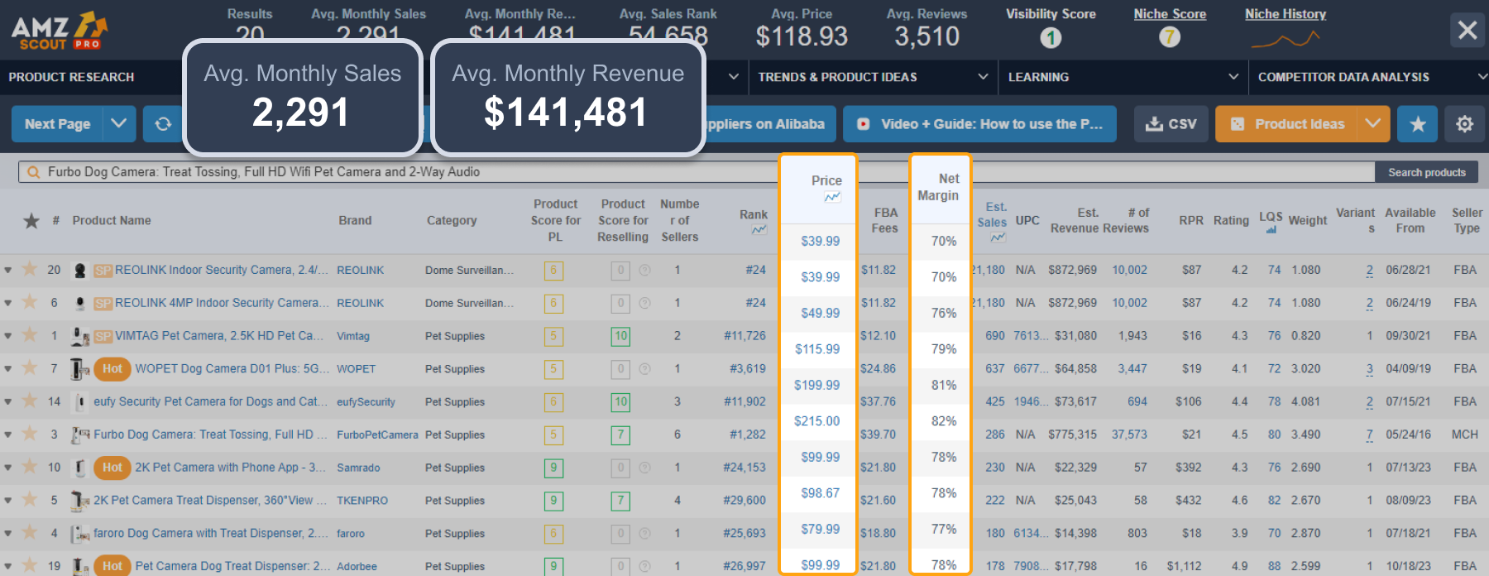Star the faroro Dog Camera row
This screenshot has width=1489, height=576.
30,532
